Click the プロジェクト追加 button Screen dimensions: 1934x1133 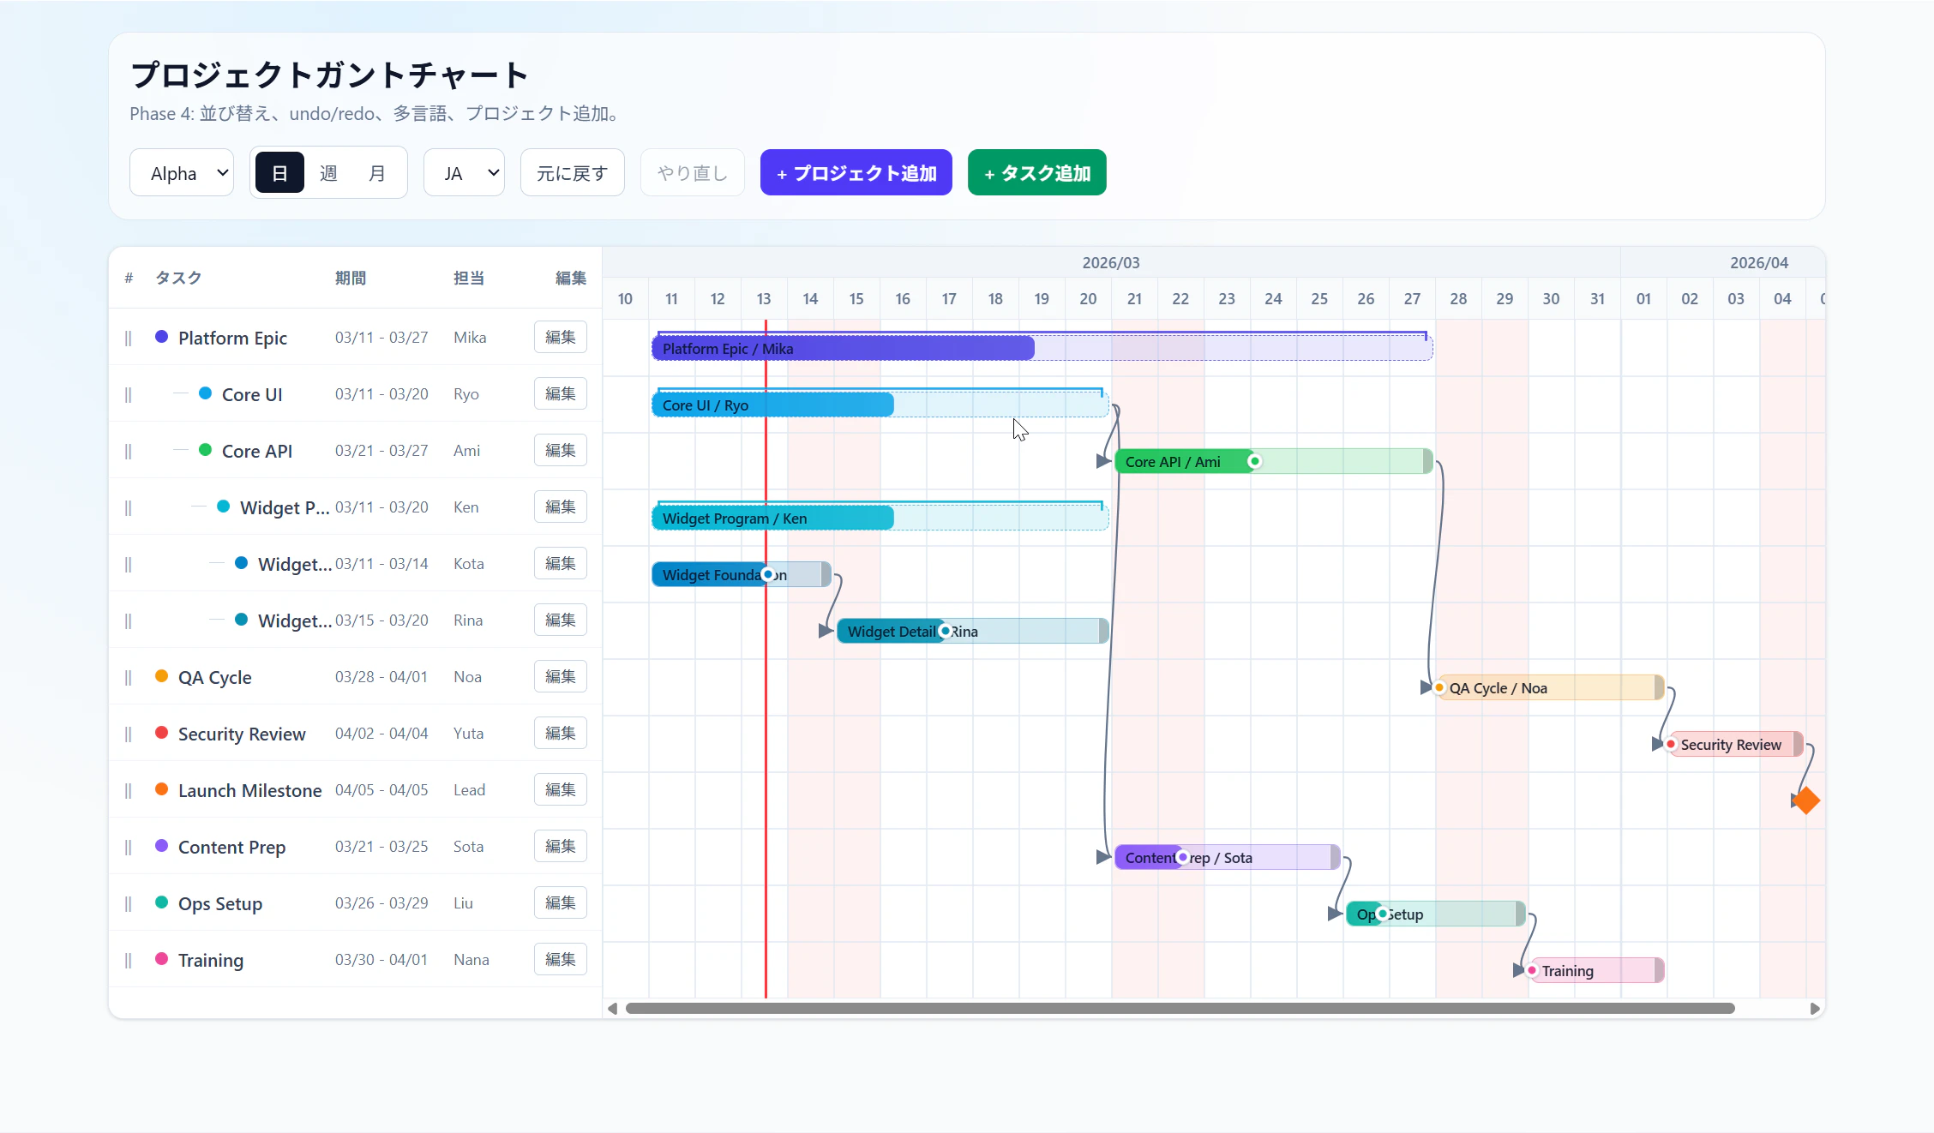[x=856, y=173]
